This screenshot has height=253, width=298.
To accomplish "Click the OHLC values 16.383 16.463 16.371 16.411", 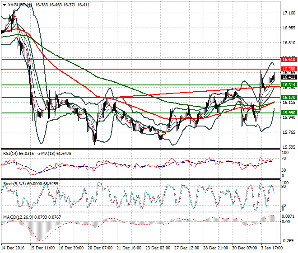I will (62, 5).
